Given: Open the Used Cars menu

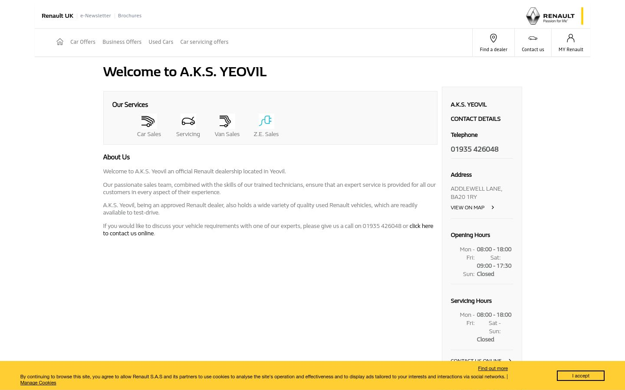Looking at the screenshot, I should pyautogui.click(x=161, y=42).
